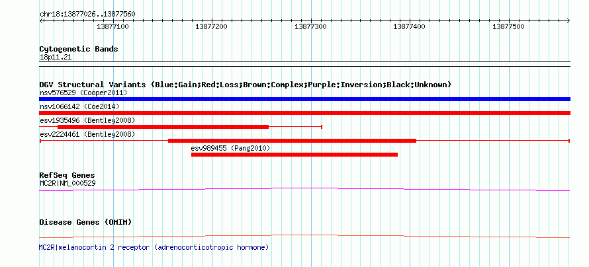Click the 18p11.21 cytogenetic band bar
This screenshot has height=267, width=589.
pos(304,64)
